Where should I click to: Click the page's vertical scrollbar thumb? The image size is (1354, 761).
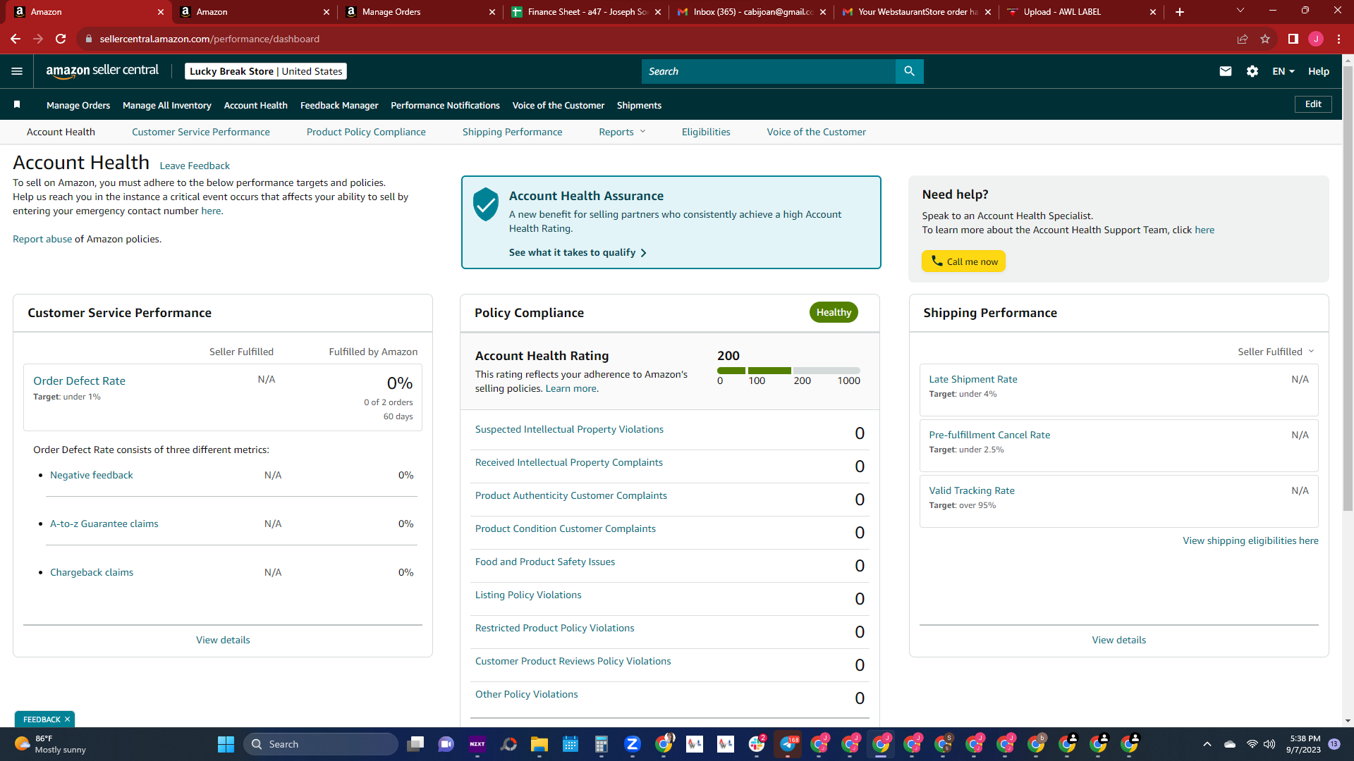coord(1348,289)
